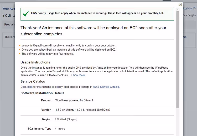Click the 'Once you are subscribed' bullet line
Image resolution: width=197 pixels, height=136 pixels.
pos(69,50)
